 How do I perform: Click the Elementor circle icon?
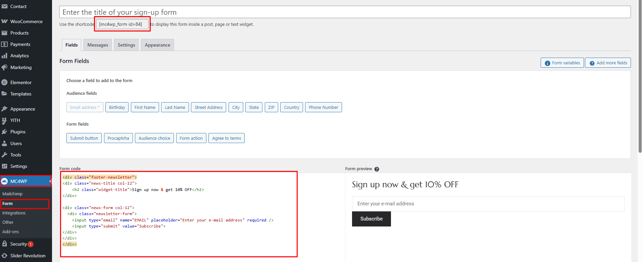tap(4, 82)
